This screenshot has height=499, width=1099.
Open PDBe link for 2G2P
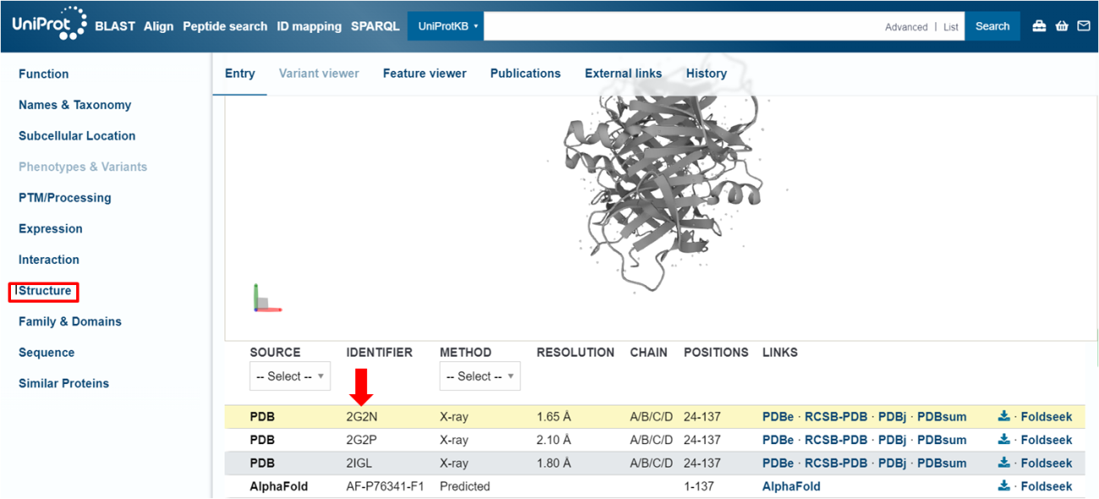click(778, 440)
